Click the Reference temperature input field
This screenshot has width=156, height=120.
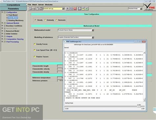tap(60, 77)
